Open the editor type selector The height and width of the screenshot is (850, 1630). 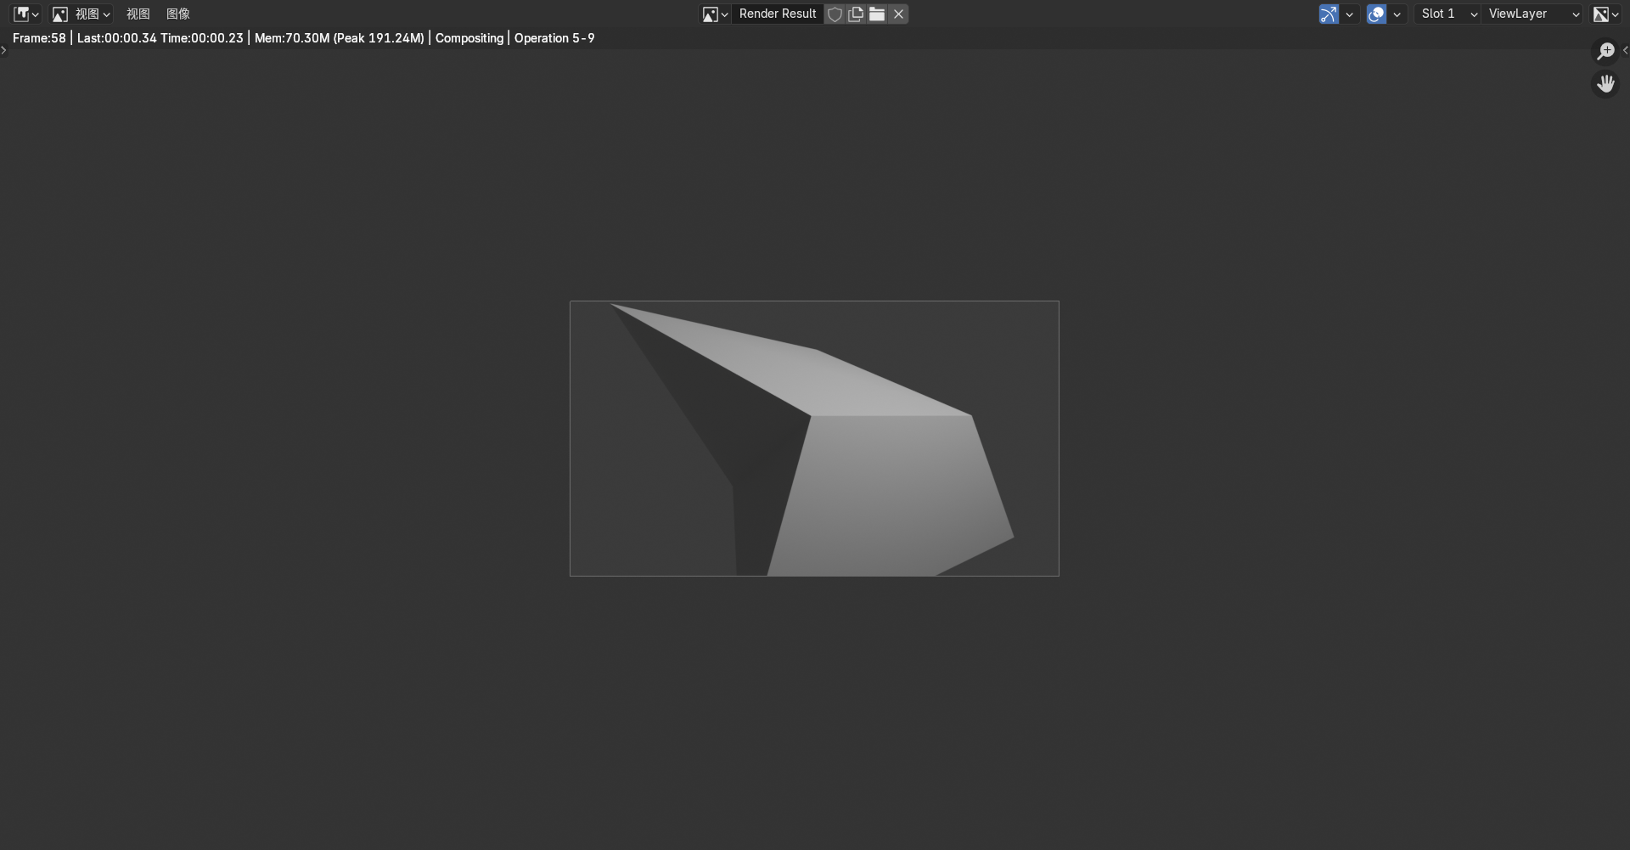(x=25, y=14)
